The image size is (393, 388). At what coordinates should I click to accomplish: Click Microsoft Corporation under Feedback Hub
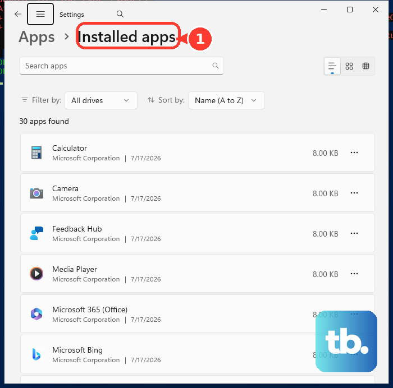click(x=86, y=239)
